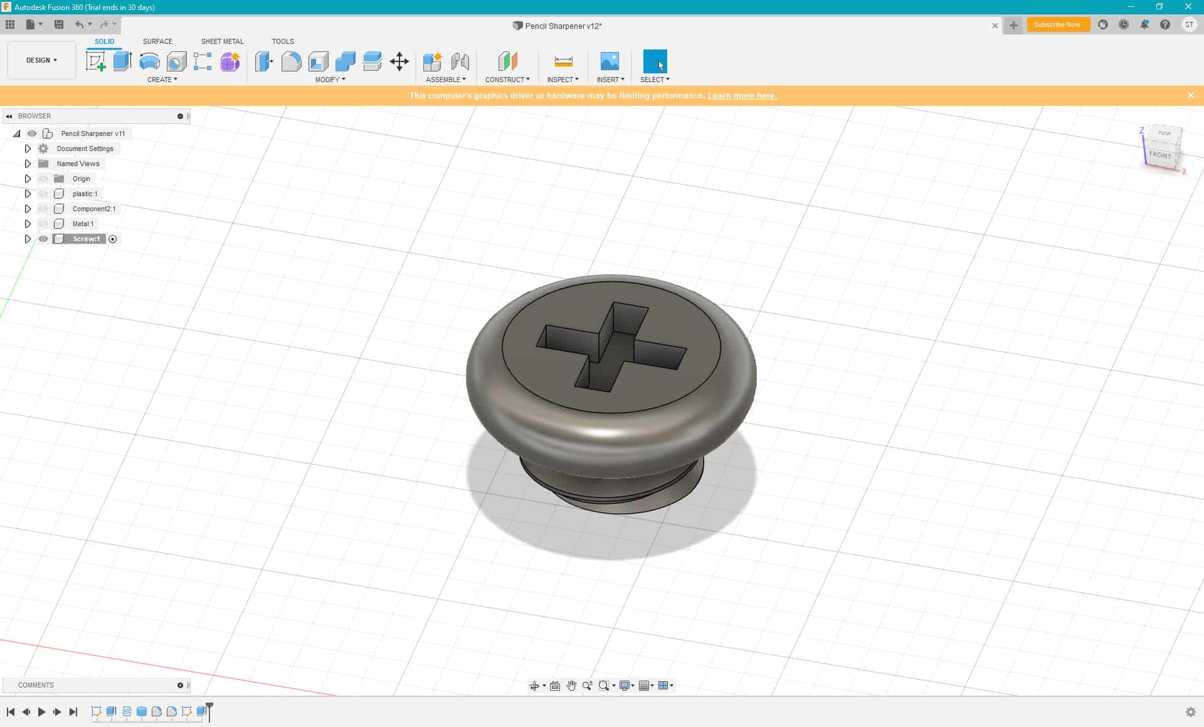This screenshot has width=1204, height=727.
Task: Open the data panel grid icon
Action: [x=10, y=24]
